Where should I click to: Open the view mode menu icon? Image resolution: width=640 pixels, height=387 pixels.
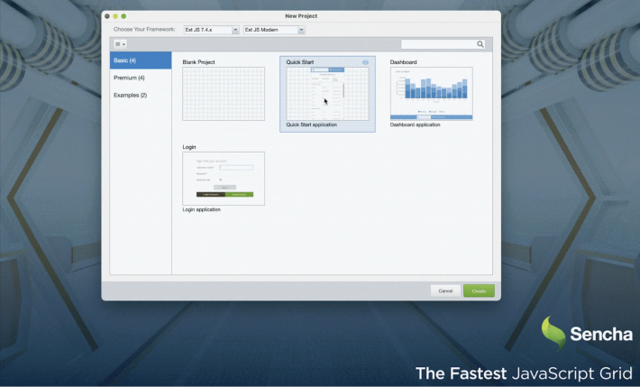pyautogui.click(x=120, y=43)
